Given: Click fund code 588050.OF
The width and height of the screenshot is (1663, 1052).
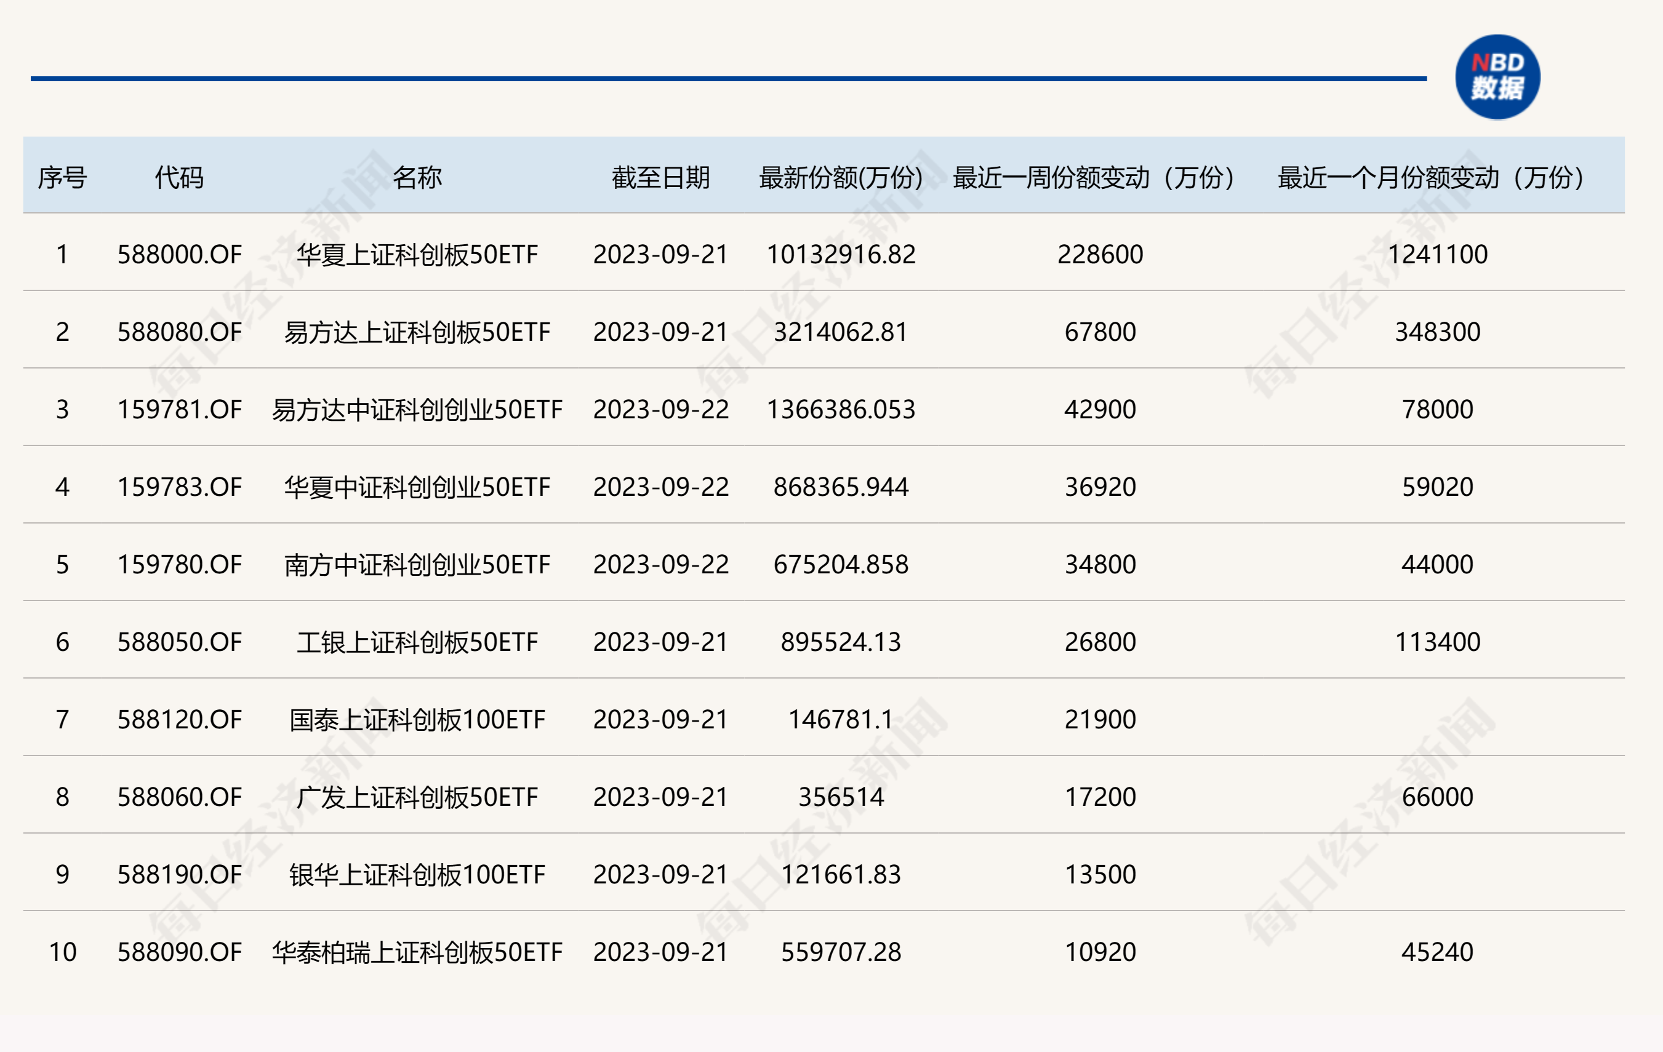Looking at the screenshot, I should [180, 642].
